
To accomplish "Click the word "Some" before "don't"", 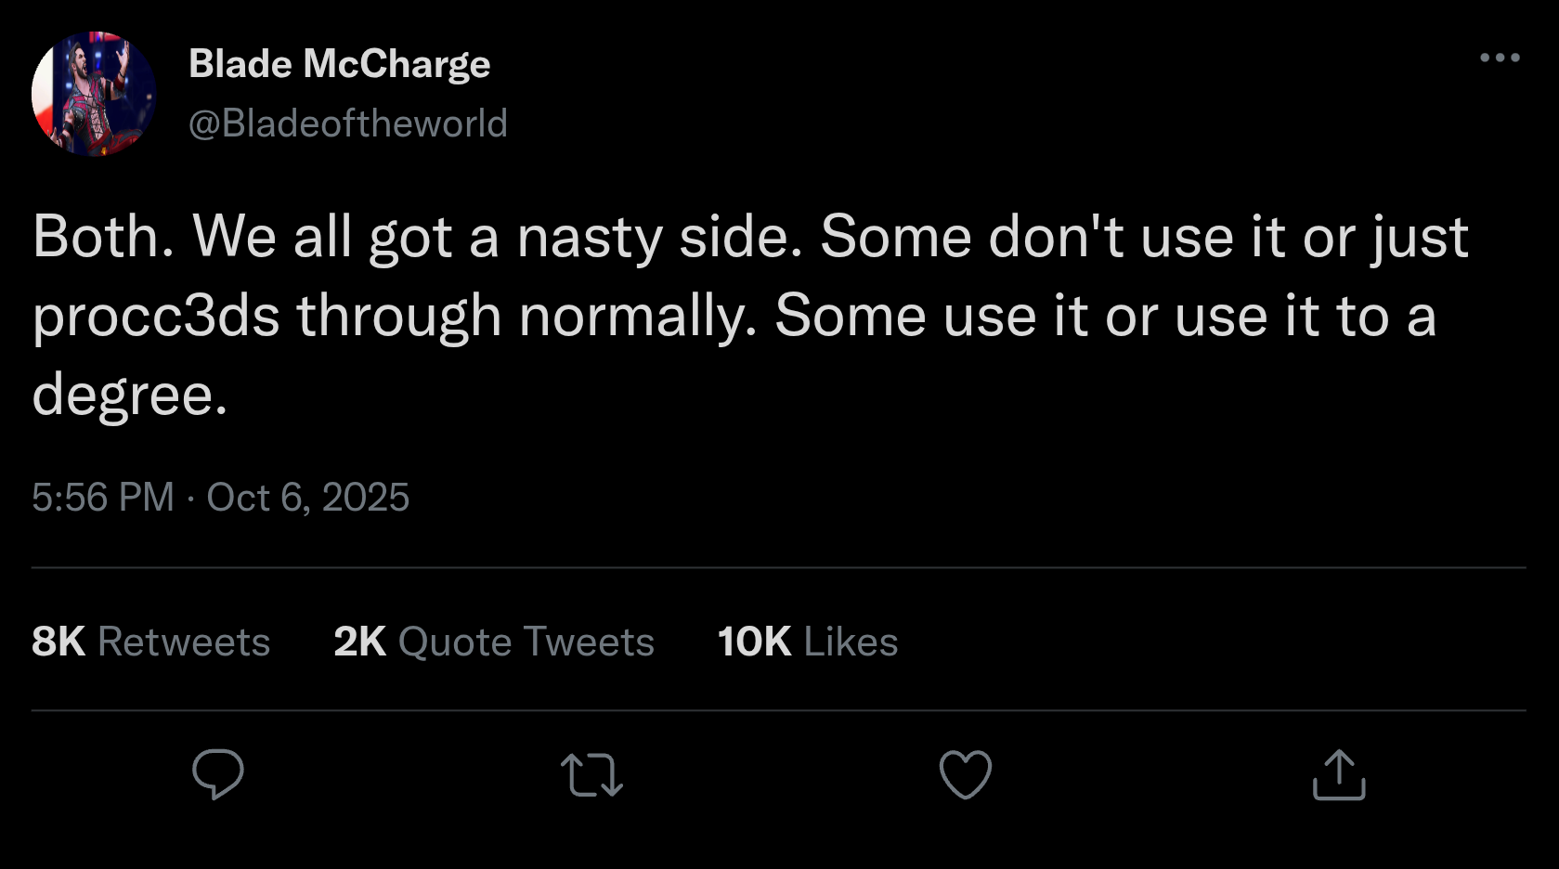I will point(895,237).
